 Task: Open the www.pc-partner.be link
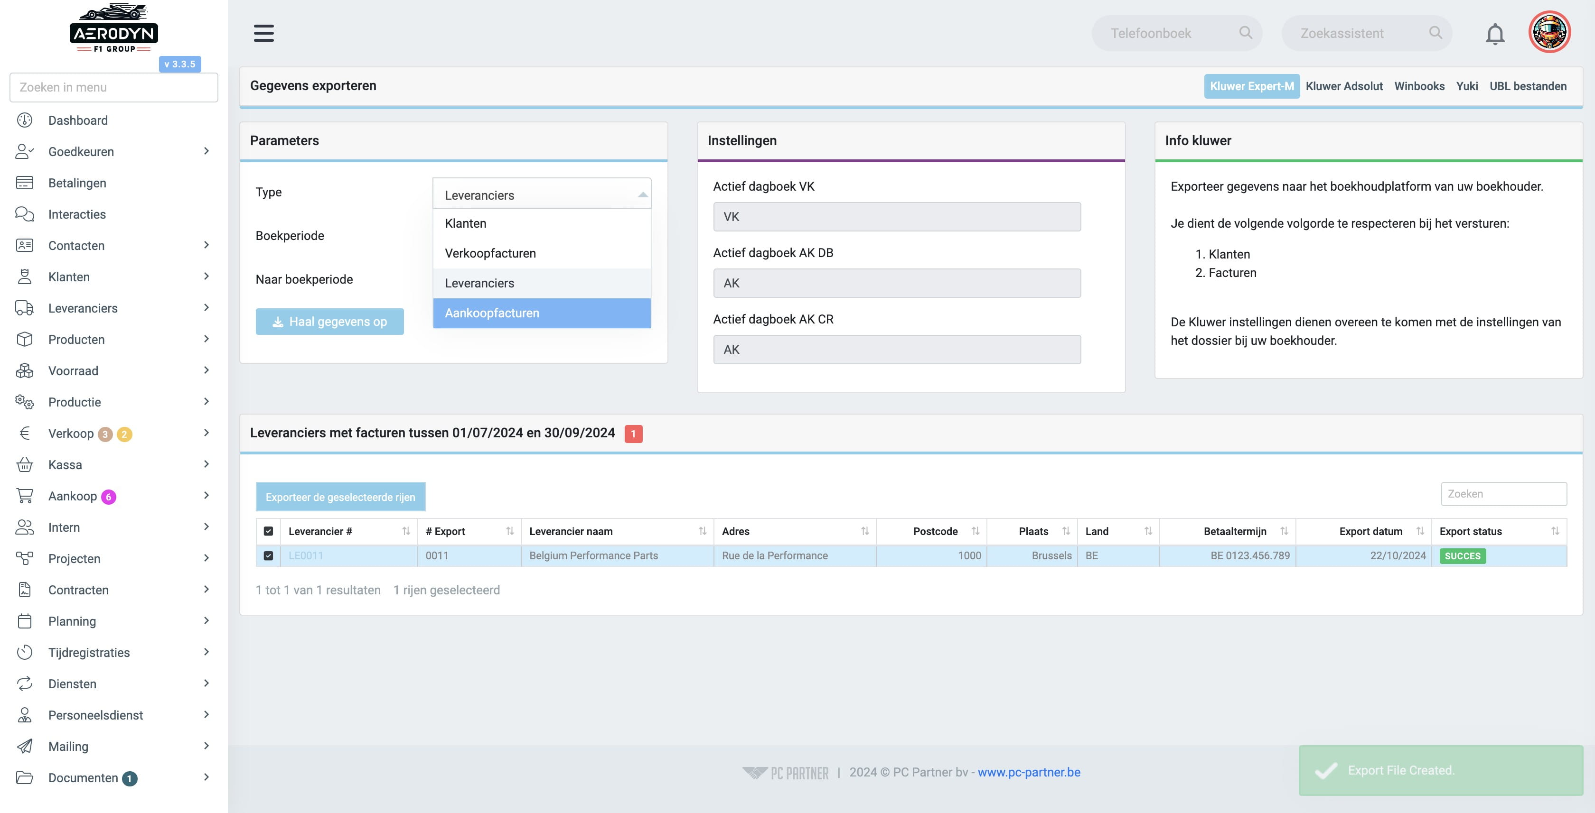point(1029,772)
